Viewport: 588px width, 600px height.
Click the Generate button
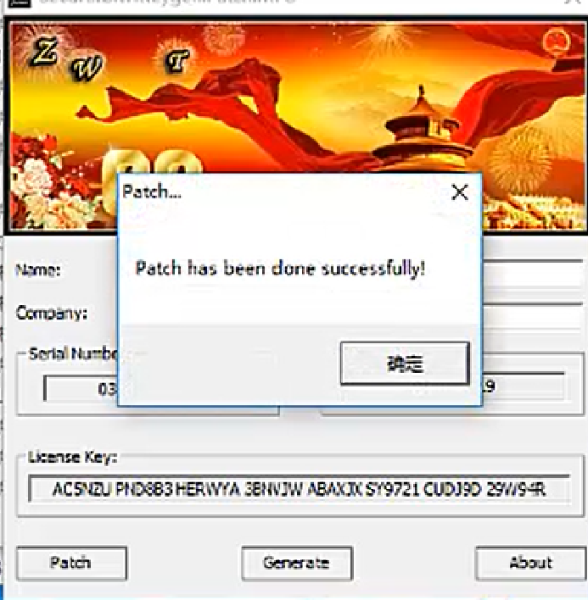tap(297, 564)
